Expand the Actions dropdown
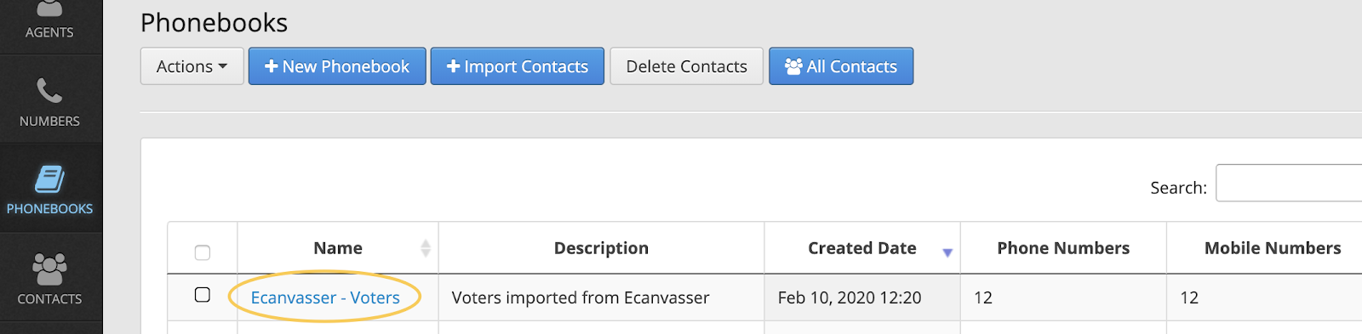The image size is (1362, 334). 192,66
